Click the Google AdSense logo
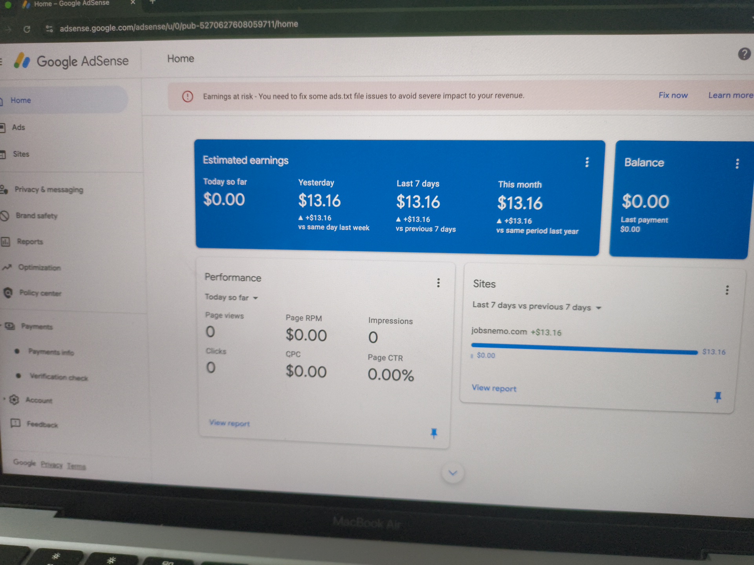This screenshot has width=754, height=565. (x=71, y=61)
